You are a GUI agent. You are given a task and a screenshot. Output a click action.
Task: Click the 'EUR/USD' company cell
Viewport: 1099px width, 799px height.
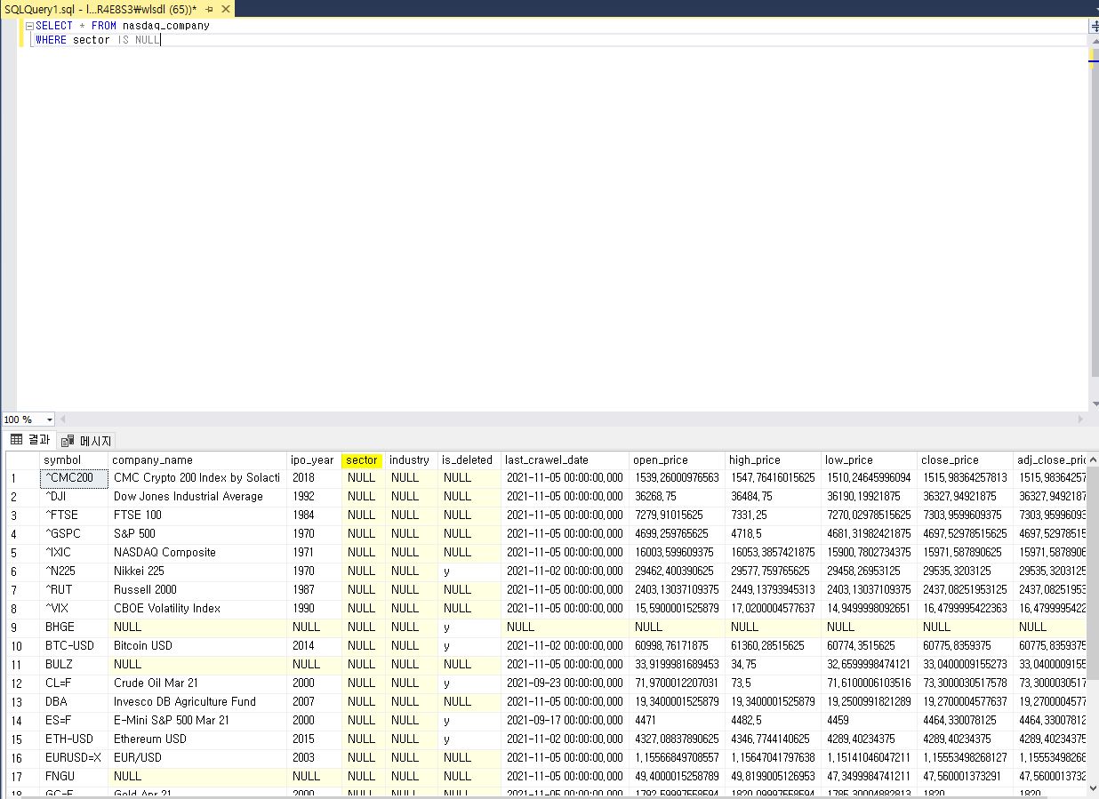coord(197,758)
